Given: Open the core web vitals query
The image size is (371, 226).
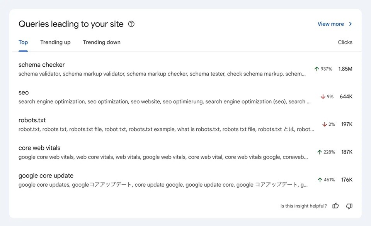Looking at the screenshot, I should click(x=39, y=148).
